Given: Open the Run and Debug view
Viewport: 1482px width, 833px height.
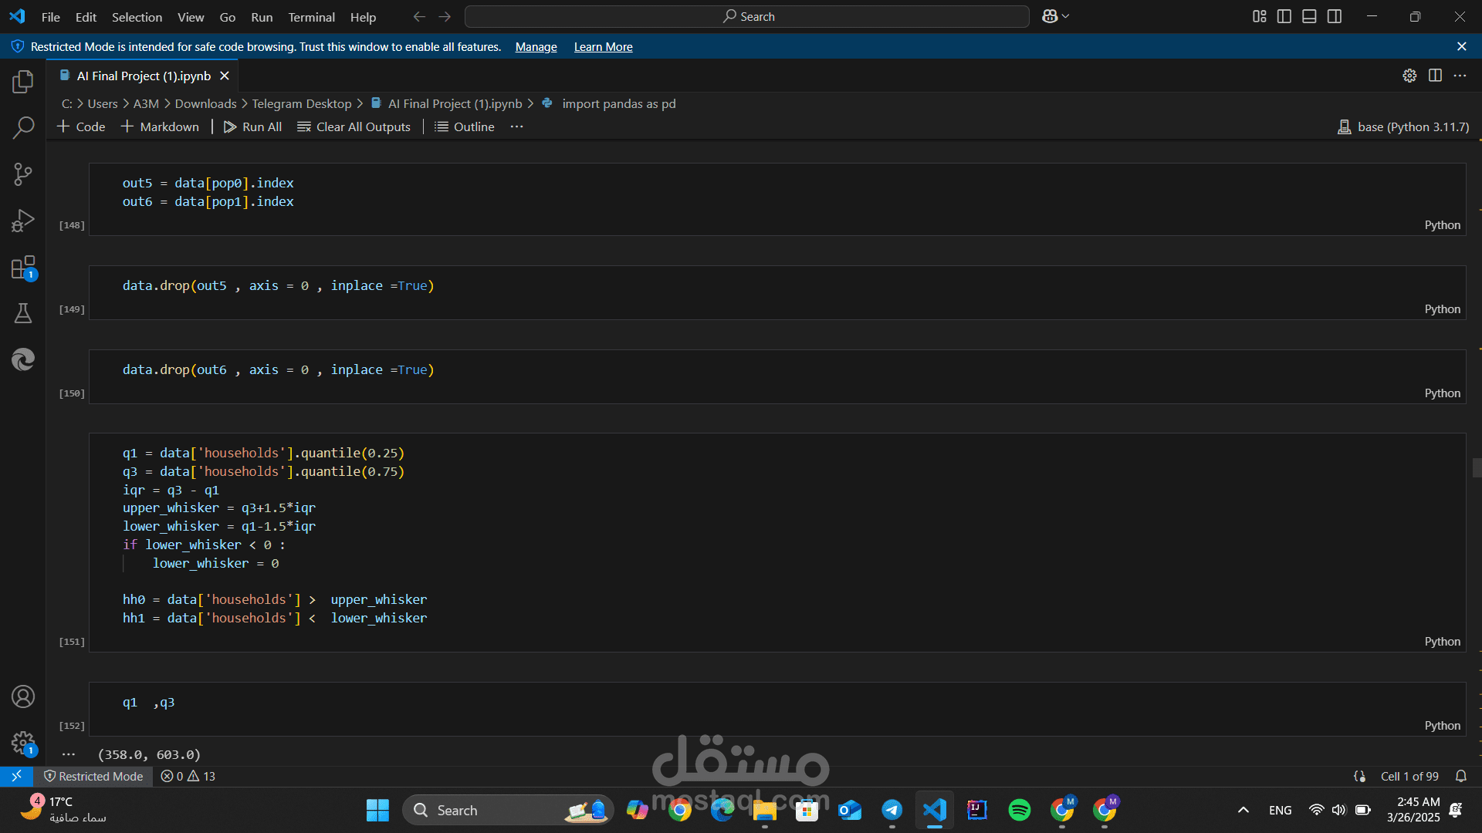Looking at the screenshot, I should point(23,221).
